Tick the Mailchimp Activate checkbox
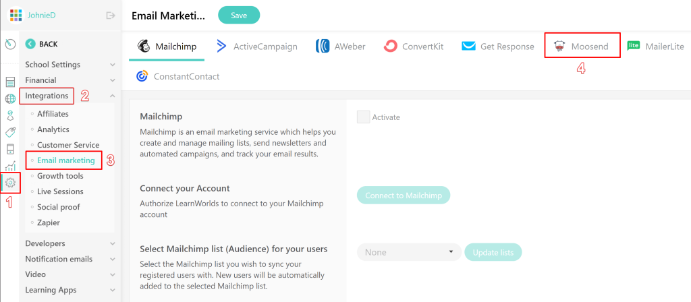This screenshot has height=302, width=691. pyautogui.click(x=363, y=117)
